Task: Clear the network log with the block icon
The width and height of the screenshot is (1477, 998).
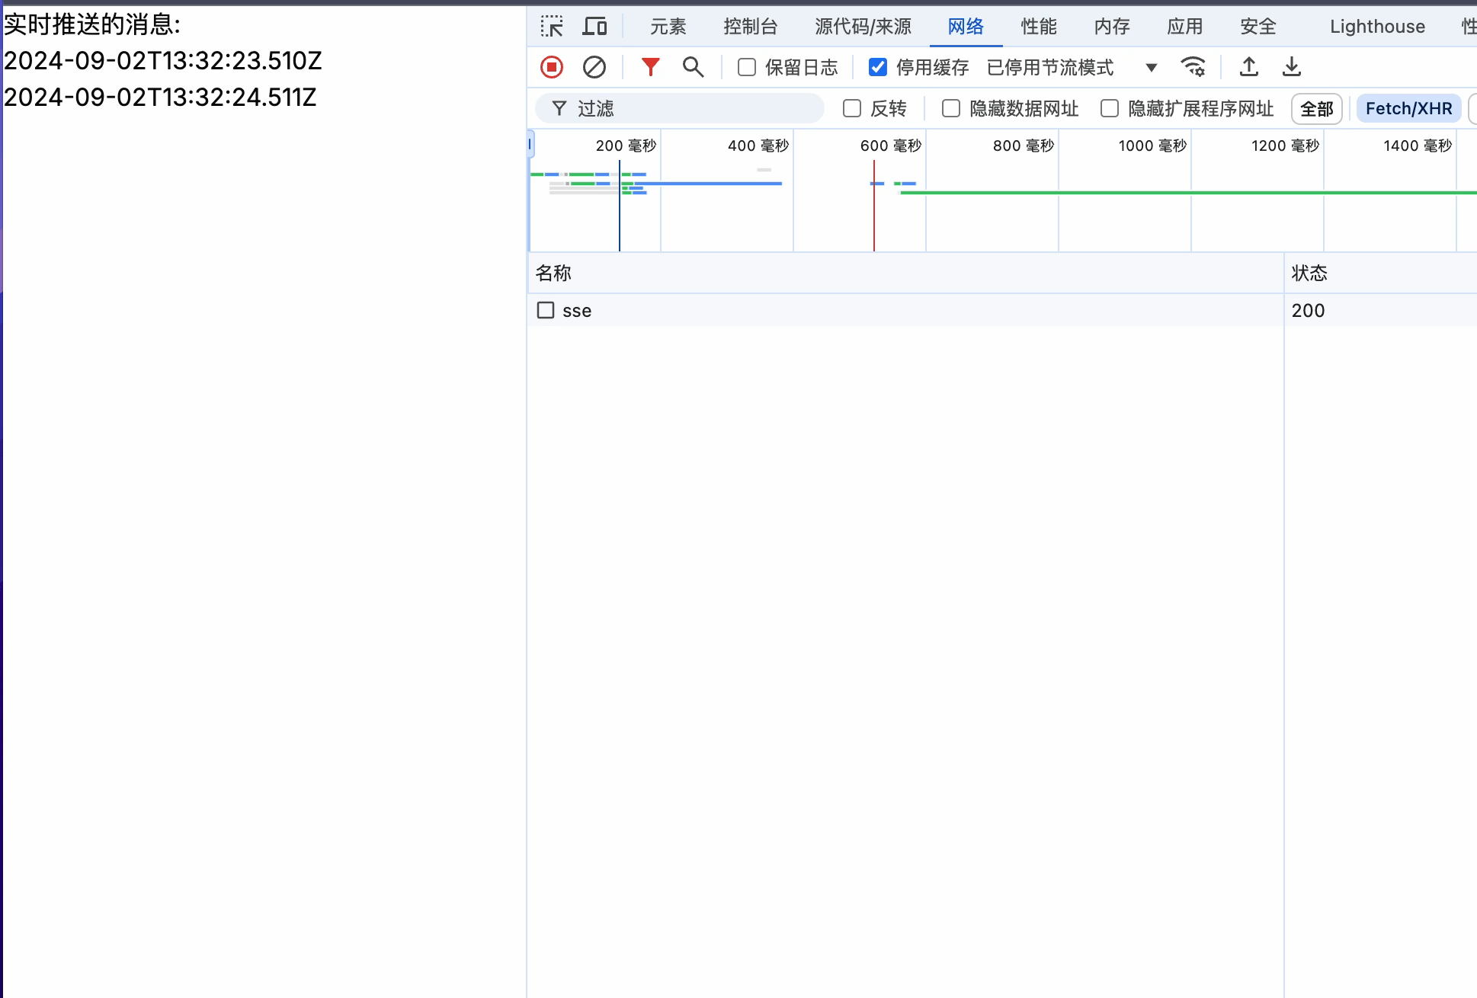Action: coord(594,67)
